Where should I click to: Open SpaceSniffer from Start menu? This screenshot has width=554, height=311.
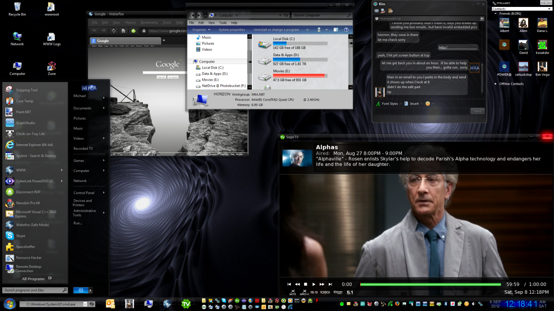(35, 247)
